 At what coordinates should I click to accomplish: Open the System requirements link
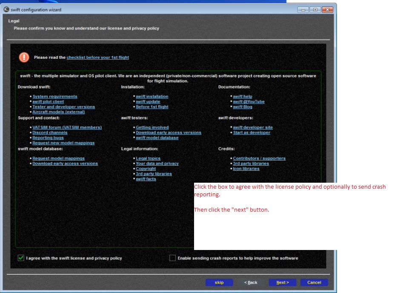[55, 96]
